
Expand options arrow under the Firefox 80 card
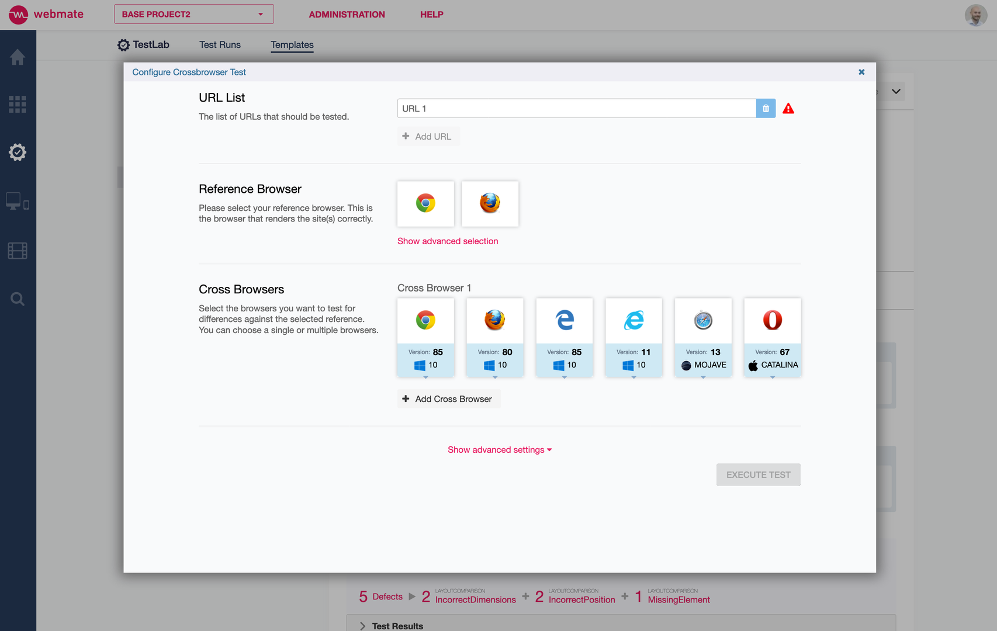click(x=495, y=377)
